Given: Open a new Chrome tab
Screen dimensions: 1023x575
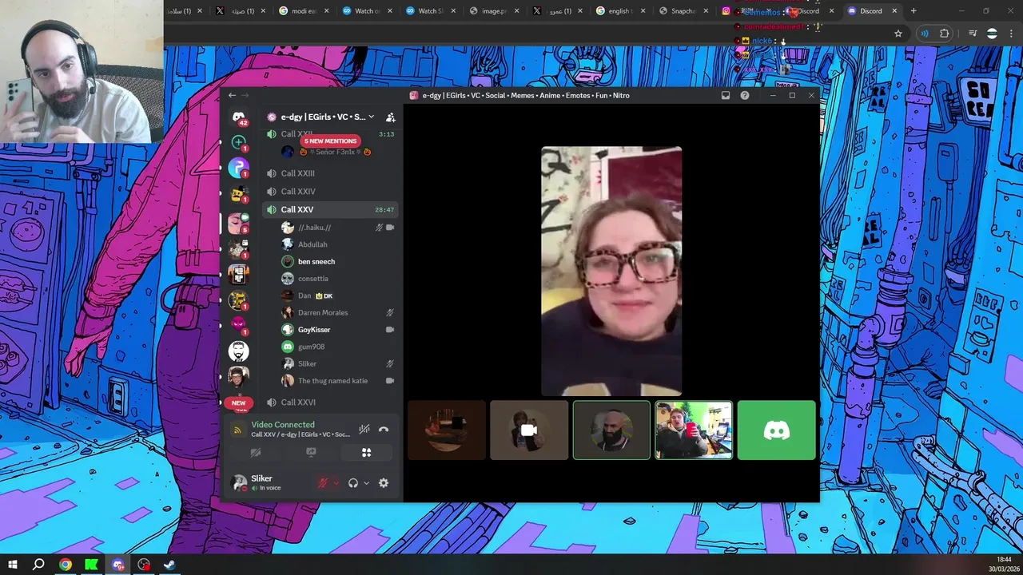Looking at the screenshot, I should tap(914, 11).
